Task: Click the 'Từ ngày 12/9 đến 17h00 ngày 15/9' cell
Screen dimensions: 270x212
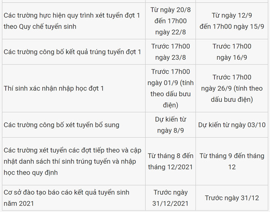Action: point(232,20)
